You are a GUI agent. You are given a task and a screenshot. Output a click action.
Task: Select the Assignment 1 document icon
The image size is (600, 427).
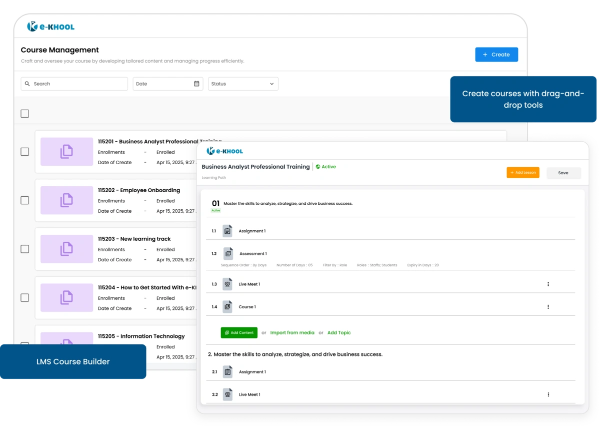[x=227, y=231]
